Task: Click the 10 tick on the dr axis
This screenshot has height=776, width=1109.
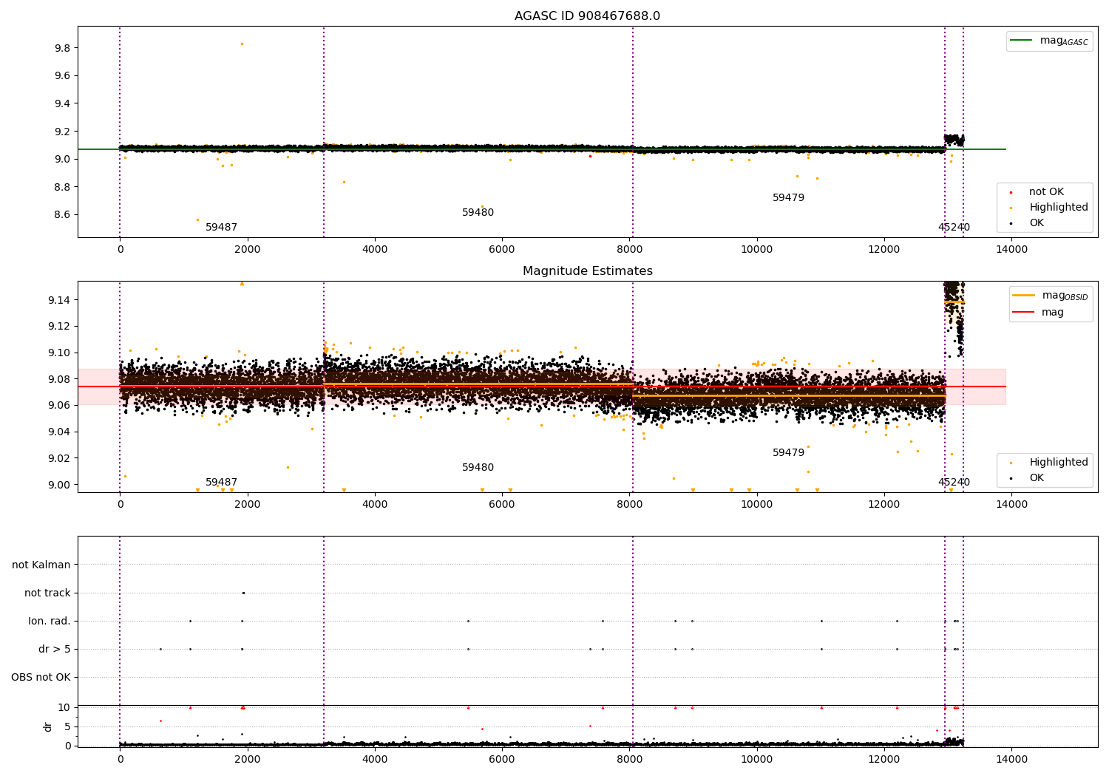Action: tap(64, 707)
